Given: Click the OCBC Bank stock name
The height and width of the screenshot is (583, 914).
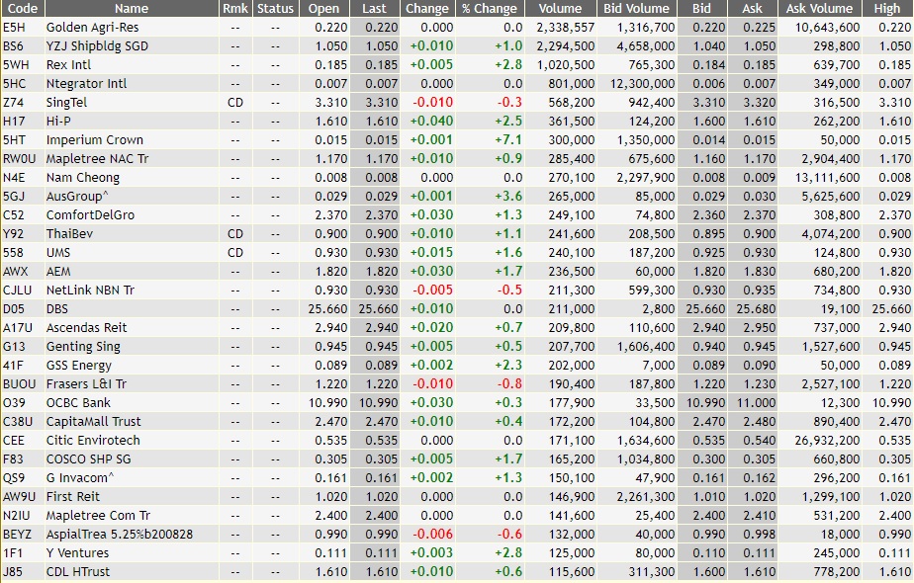Looking at the screenshot, I should coord(78,402).
